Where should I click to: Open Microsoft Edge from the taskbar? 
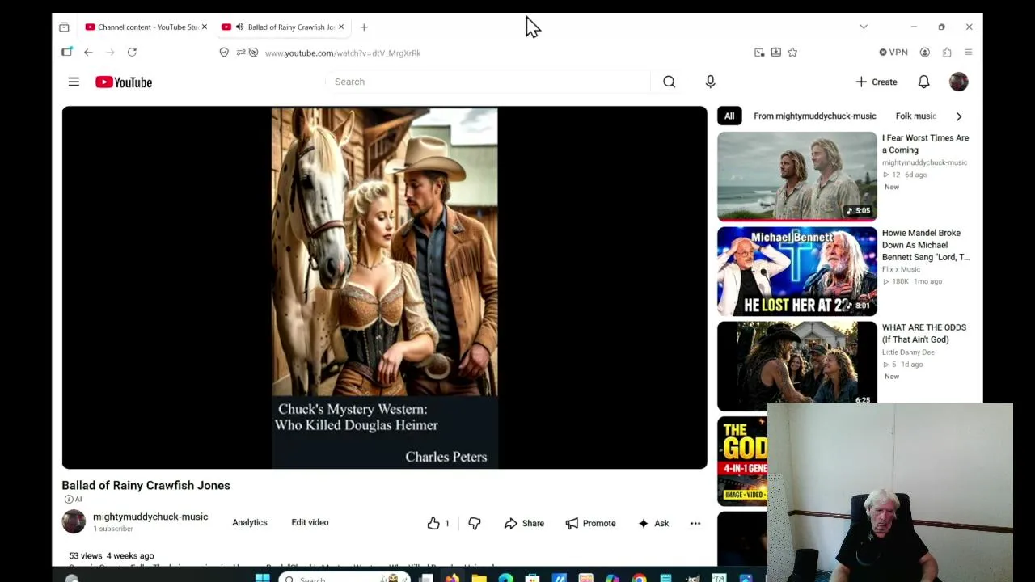(505, 578)
